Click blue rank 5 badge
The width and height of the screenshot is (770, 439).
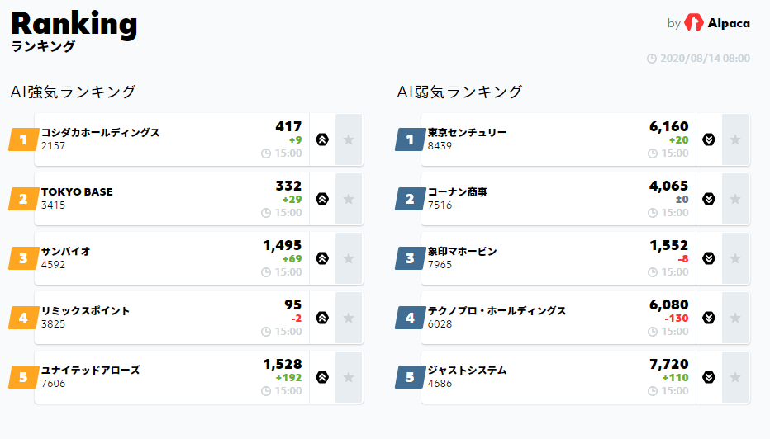click(x=411, y=377)
